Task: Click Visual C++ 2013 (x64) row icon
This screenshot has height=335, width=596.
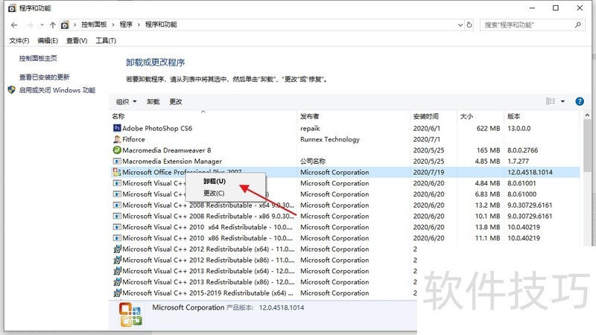Action: 117,271
